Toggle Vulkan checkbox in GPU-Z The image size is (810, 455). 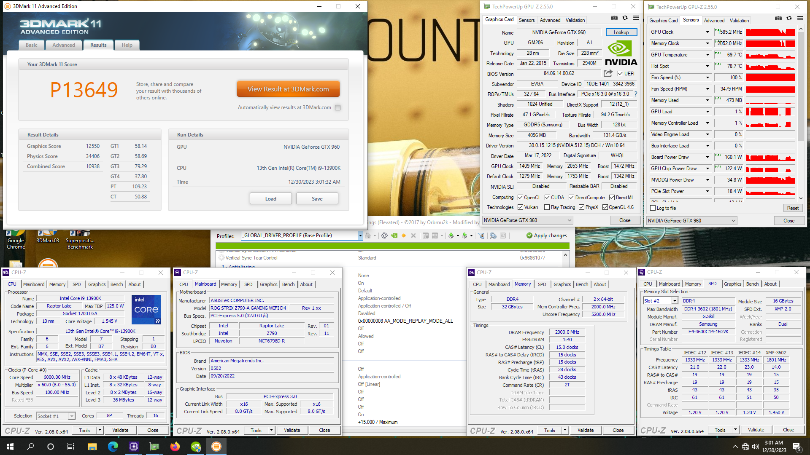(521, 207)
